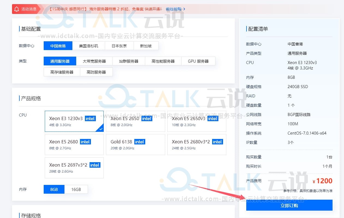Click BGP国际线路 value in summary

299,115
